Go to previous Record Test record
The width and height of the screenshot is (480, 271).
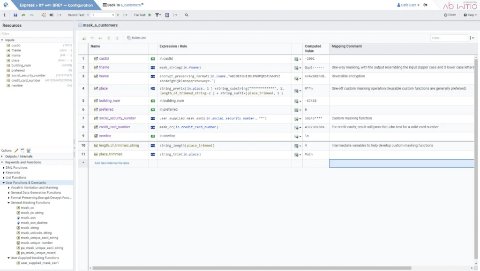click(88, 15)
